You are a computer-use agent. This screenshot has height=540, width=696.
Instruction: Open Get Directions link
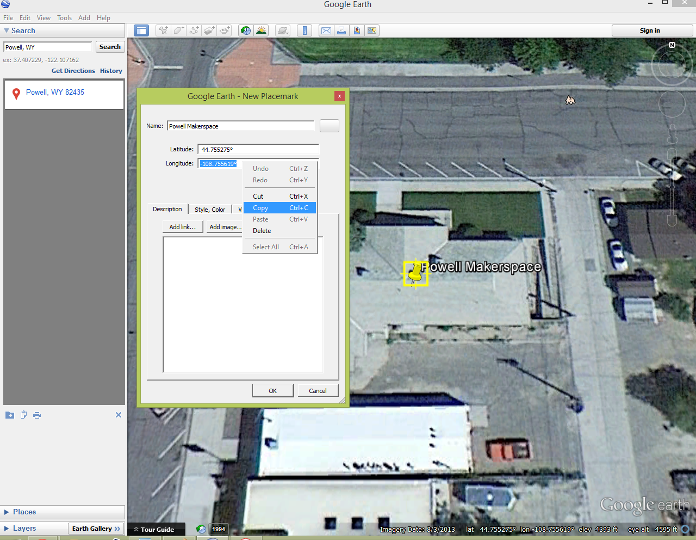73,71
